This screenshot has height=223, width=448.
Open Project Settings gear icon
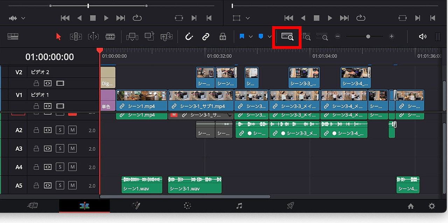click(x=432, y=206)
